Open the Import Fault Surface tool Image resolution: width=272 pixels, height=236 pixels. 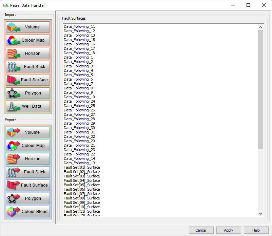click(28, 80)
